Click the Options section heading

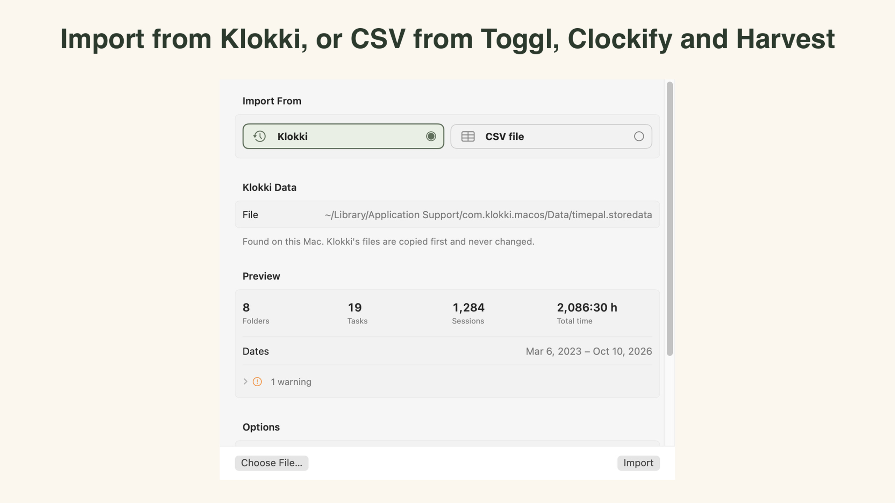click(x=261, y=427)
